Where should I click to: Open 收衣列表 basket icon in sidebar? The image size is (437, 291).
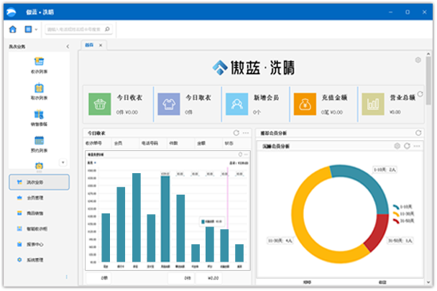pyautogui.click(x=39, y=61)
